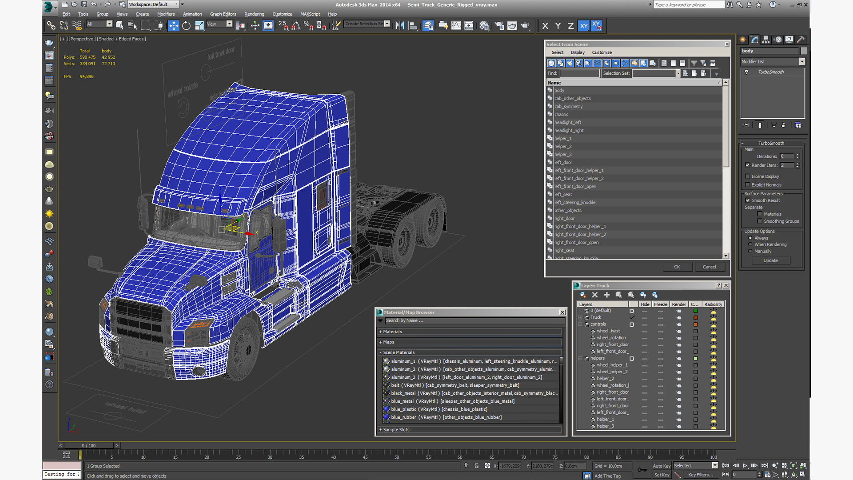Open the Utilities command panel tab
The image size is (853, 480).
coord(801,40)
